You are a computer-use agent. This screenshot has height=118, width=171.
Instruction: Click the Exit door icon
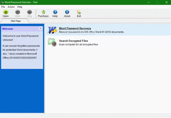79,12
